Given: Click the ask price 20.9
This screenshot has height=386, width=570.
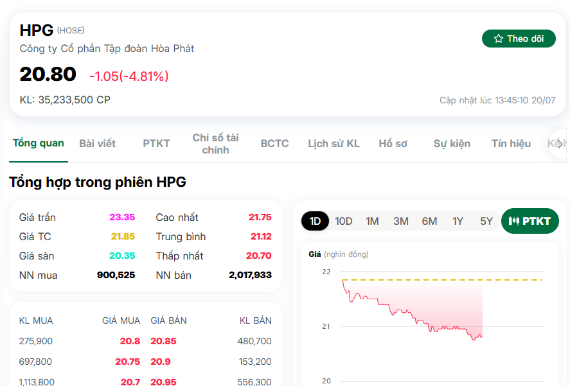Looking at the screenshot, I should [x=161, y=362].
